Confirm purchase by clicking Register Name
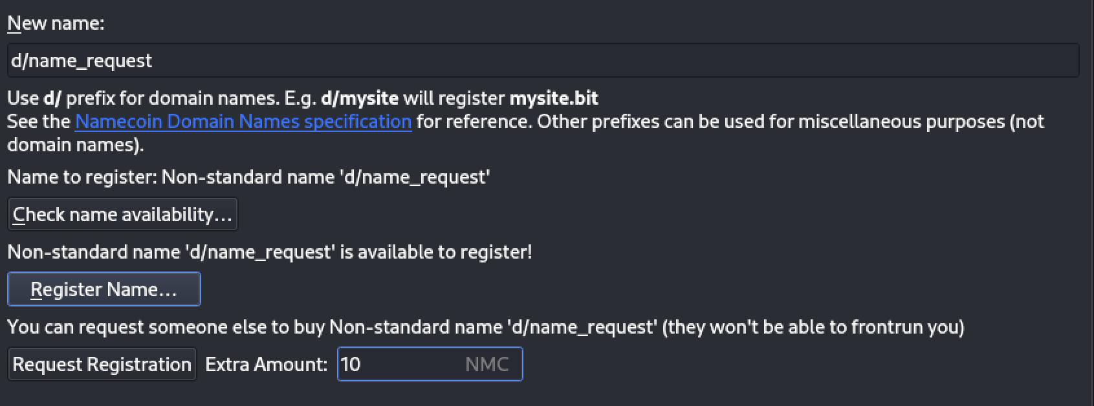 point(104,289)
